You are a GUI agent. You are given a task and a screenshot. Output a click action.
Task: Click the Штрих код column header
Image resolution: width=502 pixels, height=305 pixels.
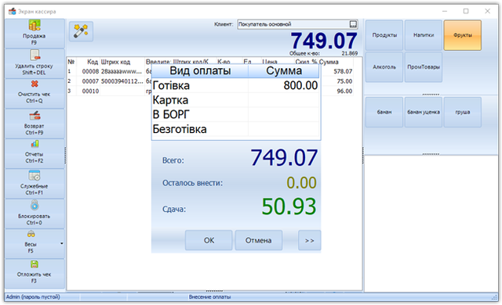coord(122,62)
